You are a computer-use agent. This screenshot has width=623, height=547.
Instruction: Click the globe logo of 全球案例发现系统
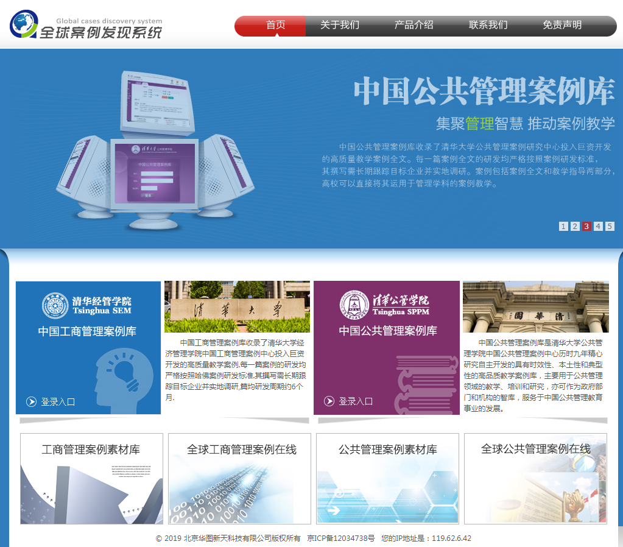coord(24,24)
